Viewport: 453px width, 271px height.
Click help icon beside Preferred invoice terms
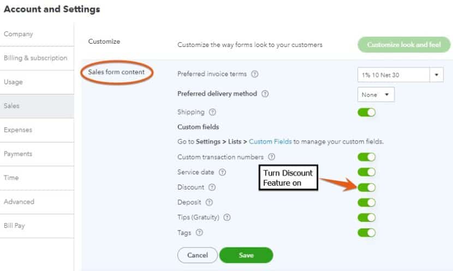pos(255,74)
